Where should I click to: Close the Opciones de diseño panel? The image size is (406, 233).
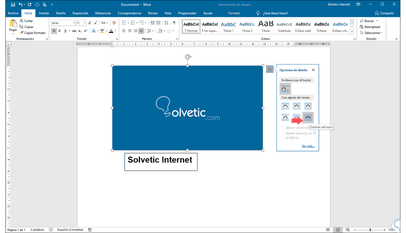tap(313, 70)
